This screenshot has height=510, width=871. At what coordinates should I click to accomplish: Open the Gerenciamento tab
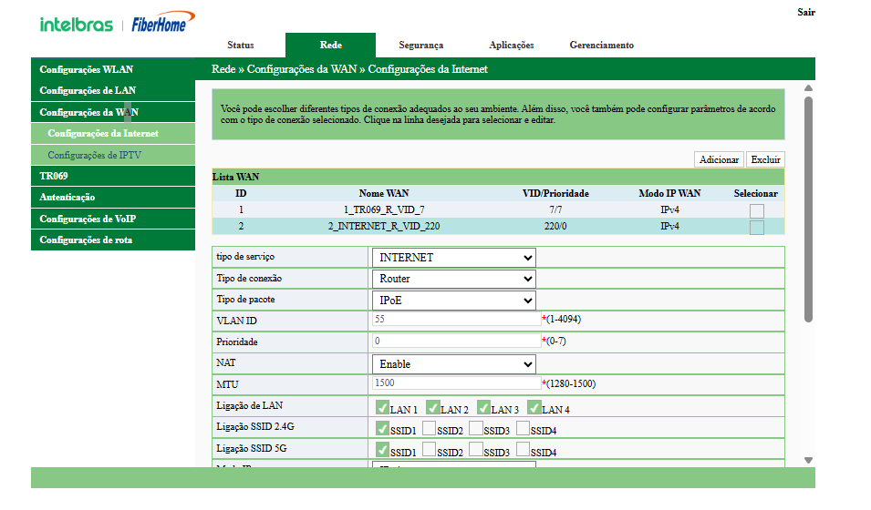coord(601,46)
